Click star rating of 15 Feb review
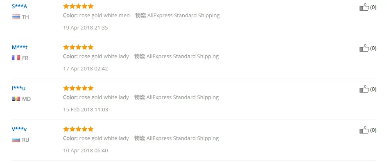The image size is (387, 163). [x=78, y=88]
